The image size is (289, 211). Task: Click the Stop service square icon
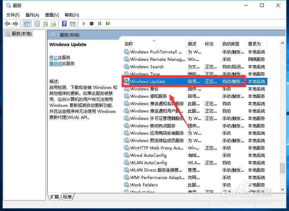tap(92, 24)
